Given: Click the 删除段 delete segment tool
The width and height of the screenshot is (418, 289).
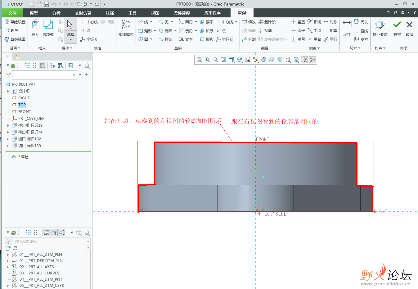Looking at the screenshot, I should [x=267, y=22].
